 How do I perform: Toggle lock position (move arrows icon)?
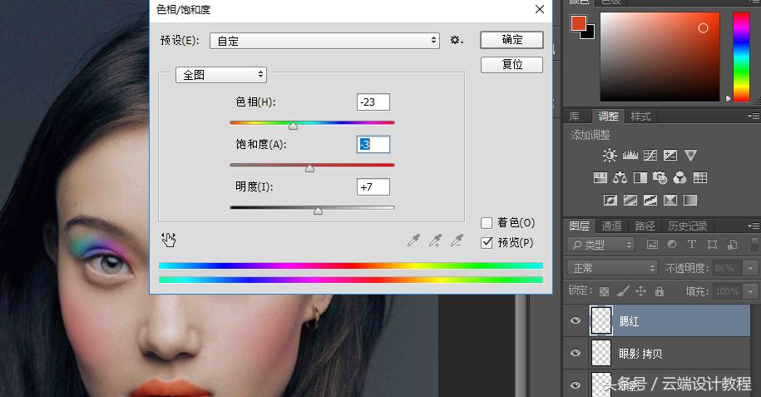click(x=640, y=291)
